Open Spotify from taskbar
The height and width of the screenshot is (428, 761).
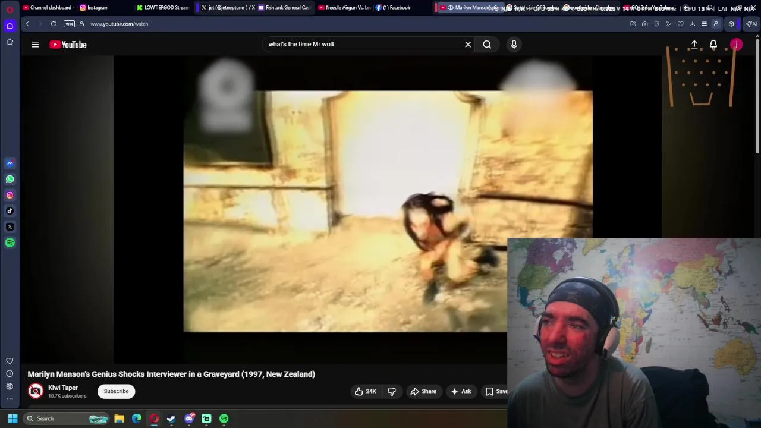point(224,418)
